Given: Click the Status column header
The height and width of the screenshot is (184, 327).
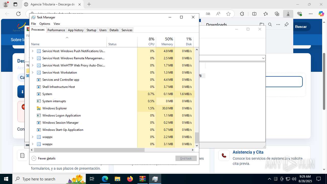Looking at the screenshot, I should point(122,42).
